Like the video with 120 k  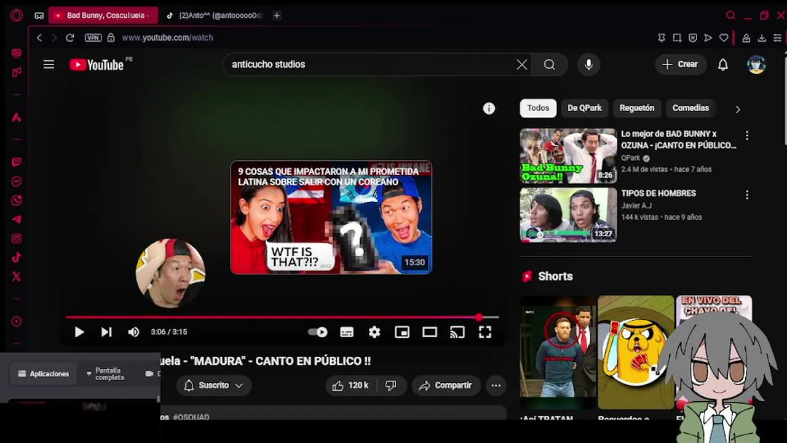coord(350,386)
